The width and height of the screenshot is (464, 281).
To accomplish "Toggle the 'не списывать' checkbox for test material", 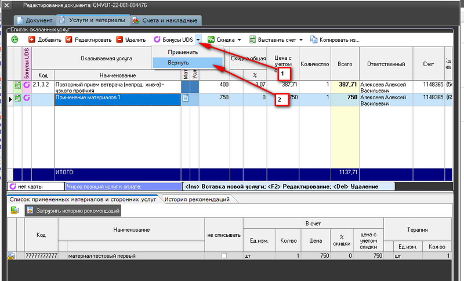I will 224,255.
